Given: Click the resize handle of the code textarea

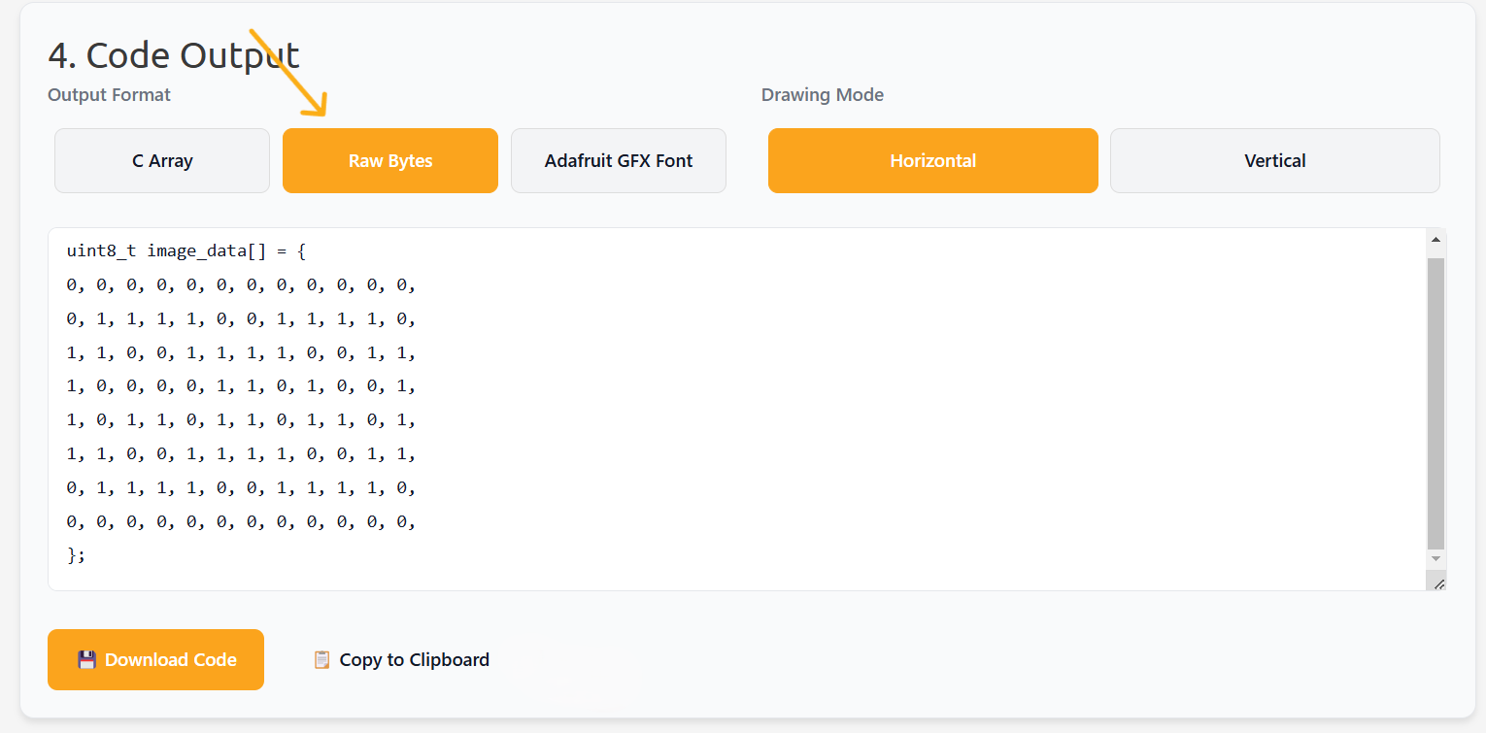Looking at the screenshot, I should 1438,583.
